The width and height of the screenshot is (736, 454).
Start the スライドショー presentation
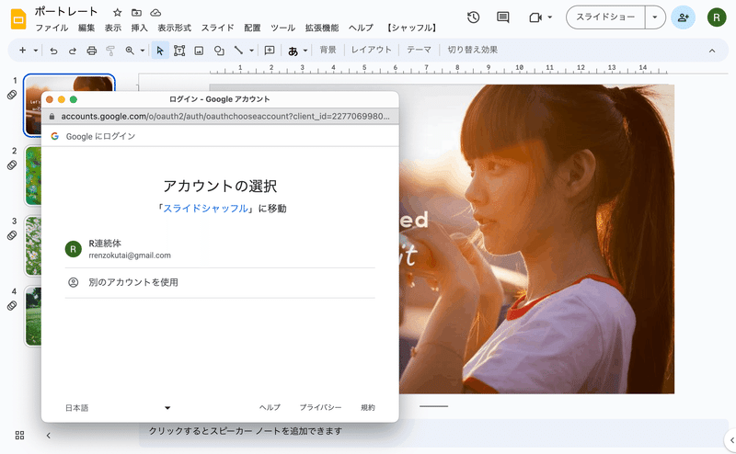click(605, 17)
